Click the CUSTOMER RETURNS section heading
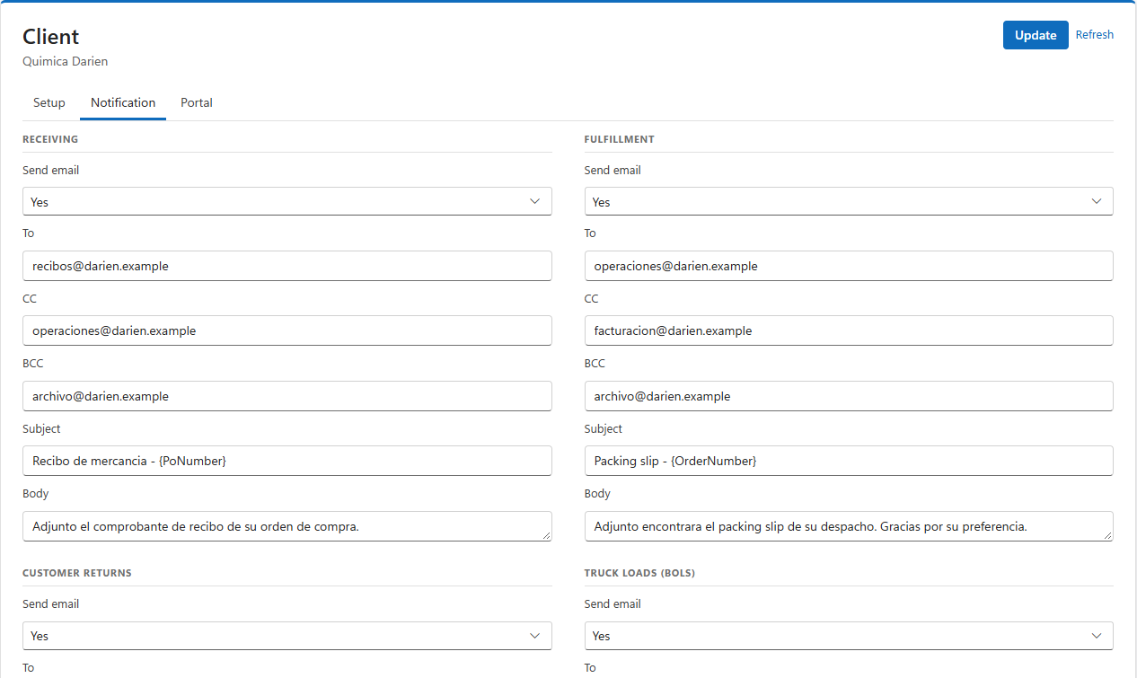The height and width of the screenshot is (678, 1137). click(77, 573)
